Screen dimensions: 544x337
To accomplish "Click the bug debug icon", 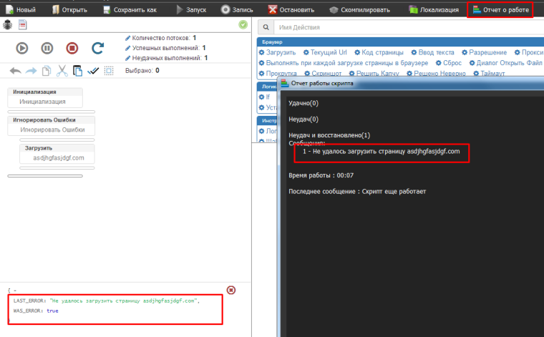I will tap(8, 24).
